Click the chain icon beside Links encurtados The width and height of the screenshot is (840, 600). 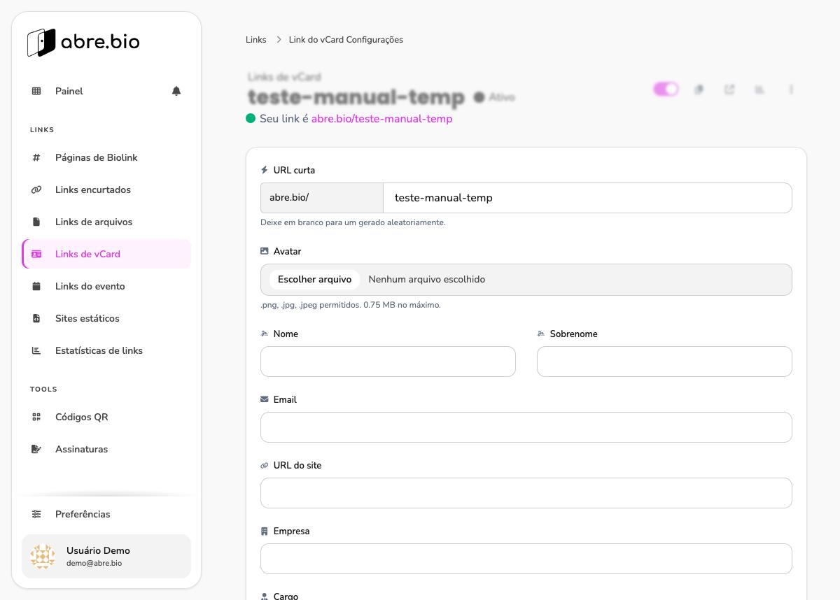click(x=36, y=190)
